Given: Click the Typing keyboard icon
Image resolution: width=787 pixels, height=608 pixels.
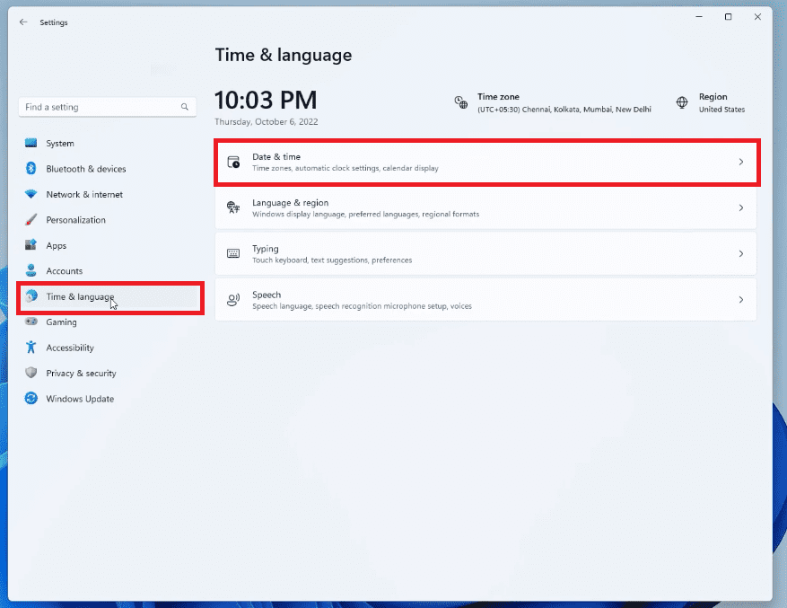Looking at the screenshot, I should coord(234,253).
